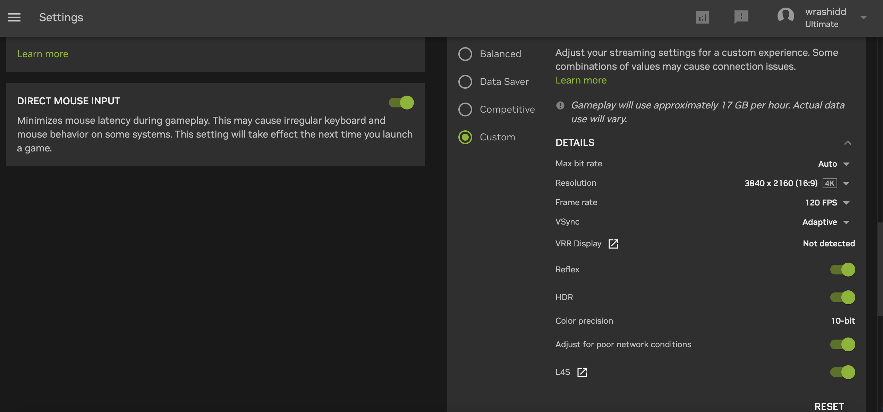Screen dimensions: 883x412
Task: Open the feedback speech bubble icon
Action: click(741, 17)
